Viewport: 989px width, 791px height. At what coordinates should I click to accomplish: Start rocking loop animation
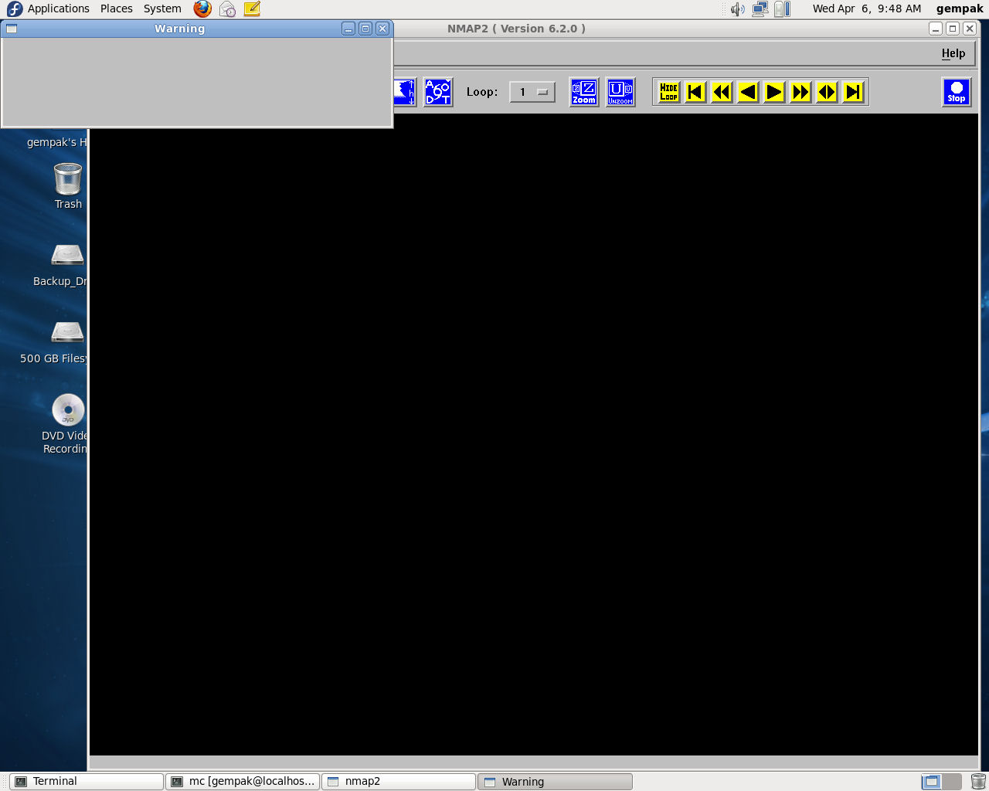(827, 92)
